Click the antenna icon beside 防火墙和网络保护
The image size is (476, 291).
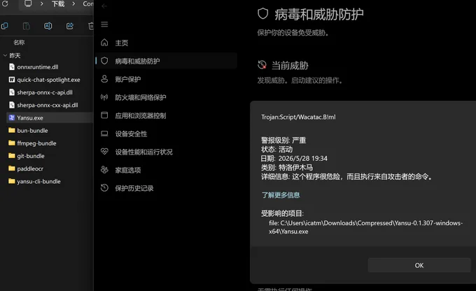104,97
